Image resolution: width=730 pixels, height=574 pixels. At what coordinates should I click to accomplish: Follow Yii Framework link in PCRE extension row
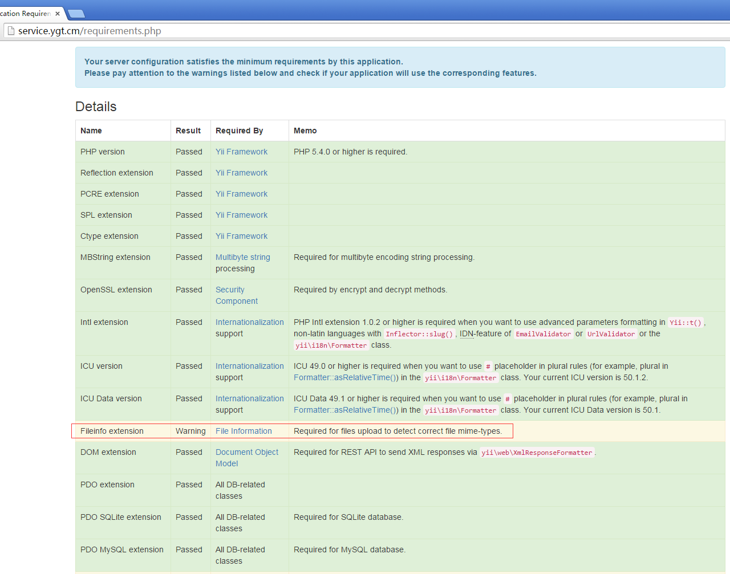pos(241,194)
